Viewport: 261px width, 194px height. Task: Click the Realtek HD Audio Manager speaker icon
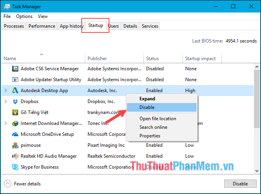click(x=15, y=156)
